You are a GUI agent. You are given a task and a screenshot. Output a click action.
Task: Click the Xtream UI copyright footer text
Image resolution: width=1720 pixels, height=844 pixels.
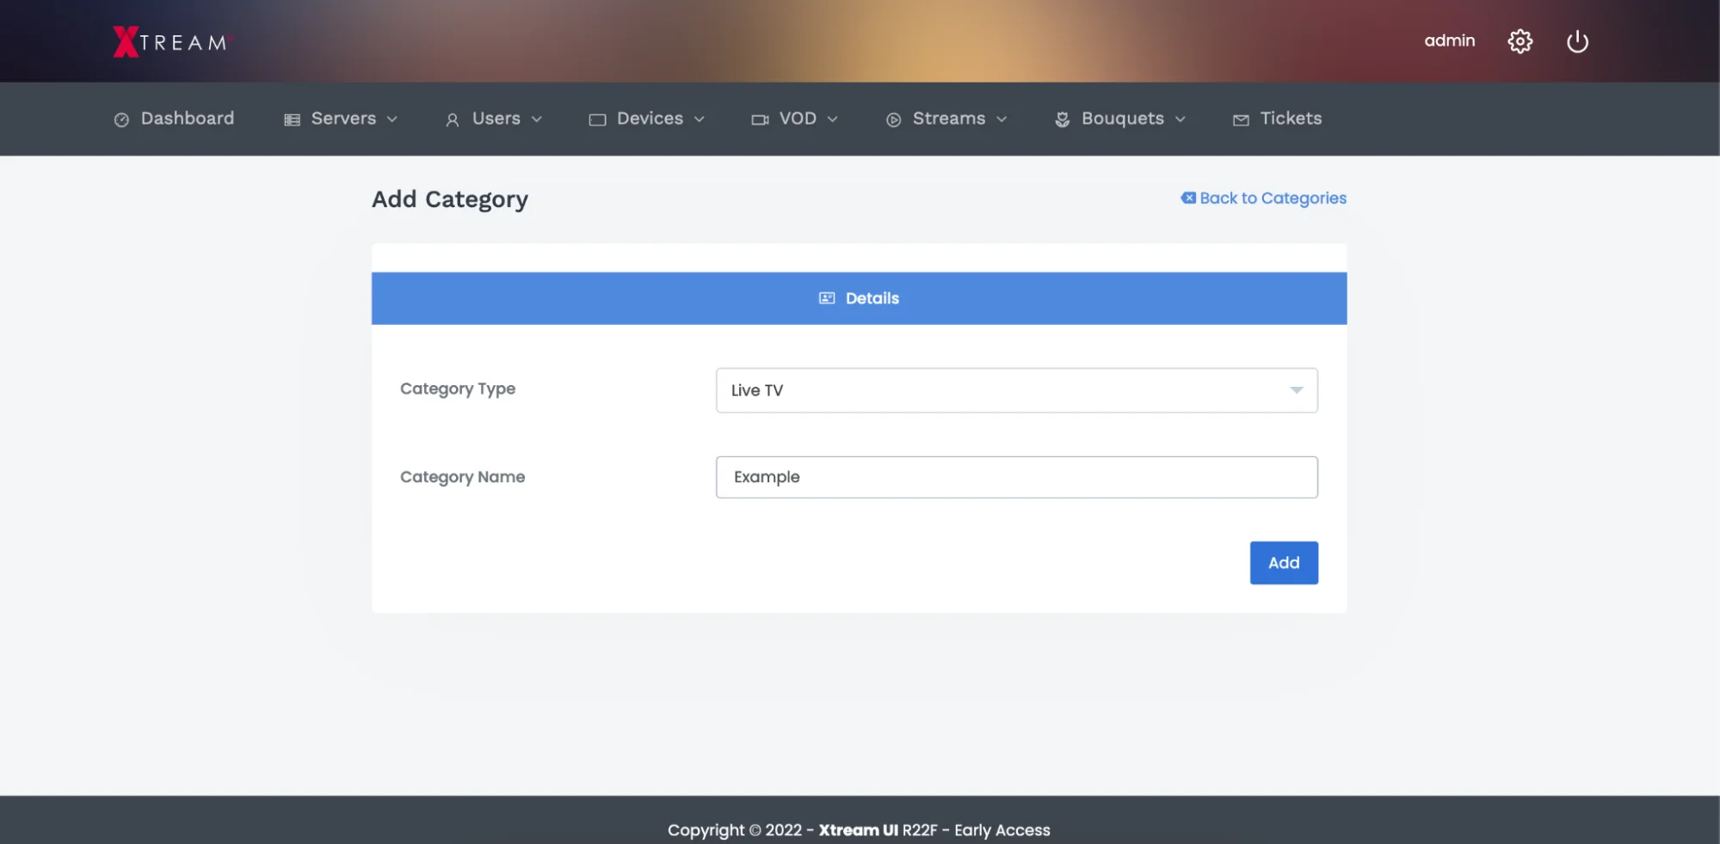click(859, 830)
